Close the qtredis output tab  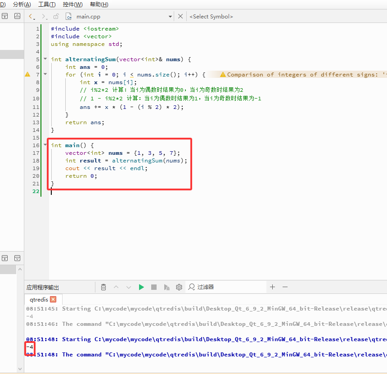pyautogui.click(x=53, y=299)
